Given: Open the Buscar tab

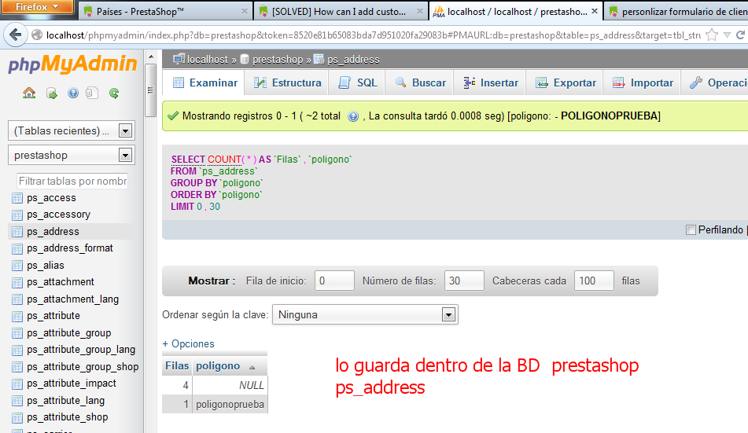Looking at the screenshot, I should pos(420,83).
